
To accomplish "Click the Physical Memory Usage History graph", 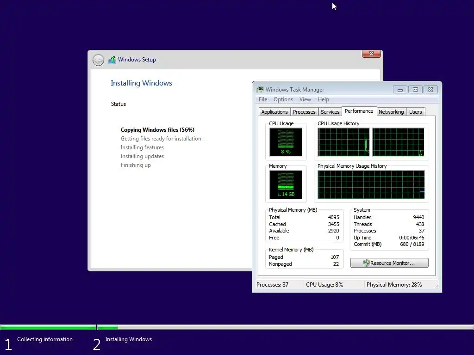I will point(371,185).
